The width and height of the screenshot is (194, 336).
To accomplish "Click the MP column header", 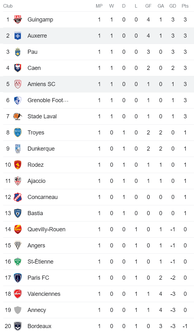I will [99, 6].
